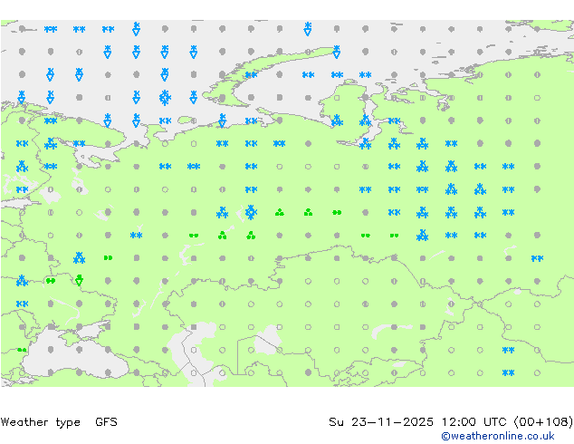Click the "Su 23-11-2025 12:00 UTC (00+108)" timestamp
Viewport: 574px width, 444px height.
[x=451, y=422]
